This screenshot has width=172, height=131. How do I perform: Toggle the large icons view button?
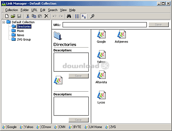pos(84,16)
